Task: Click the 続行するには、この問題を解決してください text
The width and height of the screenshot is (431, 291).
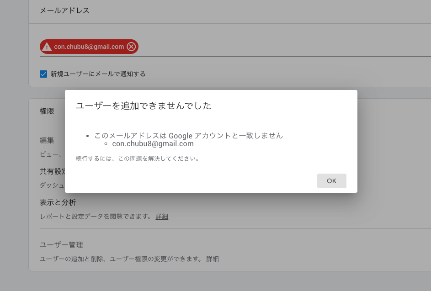Action: pos(137,159)
